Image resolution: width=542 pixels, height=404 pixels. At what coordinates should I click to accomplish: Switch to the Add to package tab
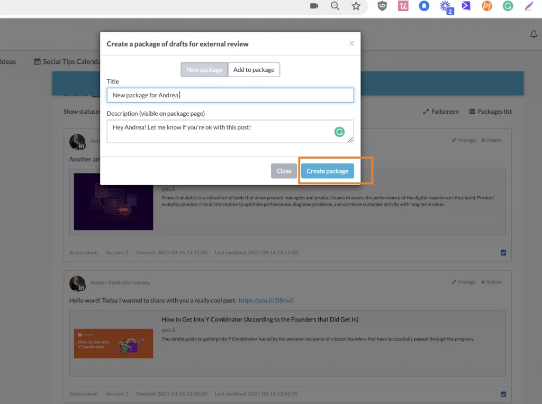(254, 70)
